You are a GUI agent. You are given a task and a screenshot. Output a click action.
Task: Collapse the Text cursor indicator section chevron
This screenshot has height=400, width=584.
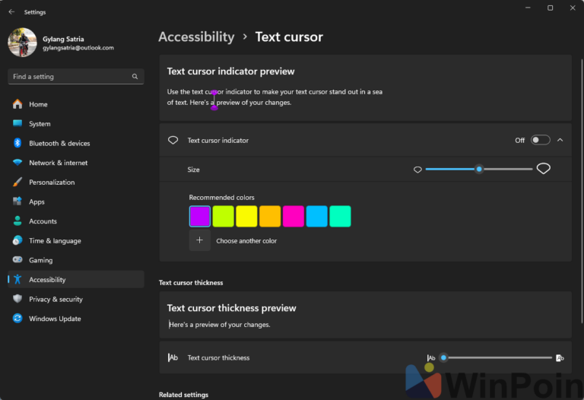pyautogui.click(x=560, y=140)
